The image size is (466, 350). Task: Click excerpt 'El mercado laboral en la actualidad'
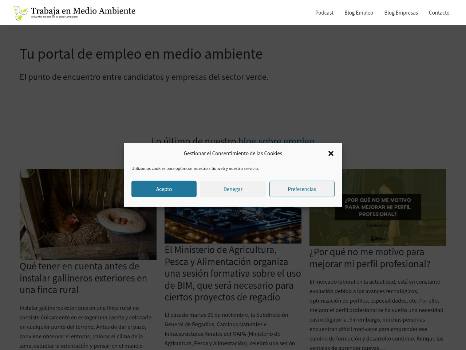376,315
